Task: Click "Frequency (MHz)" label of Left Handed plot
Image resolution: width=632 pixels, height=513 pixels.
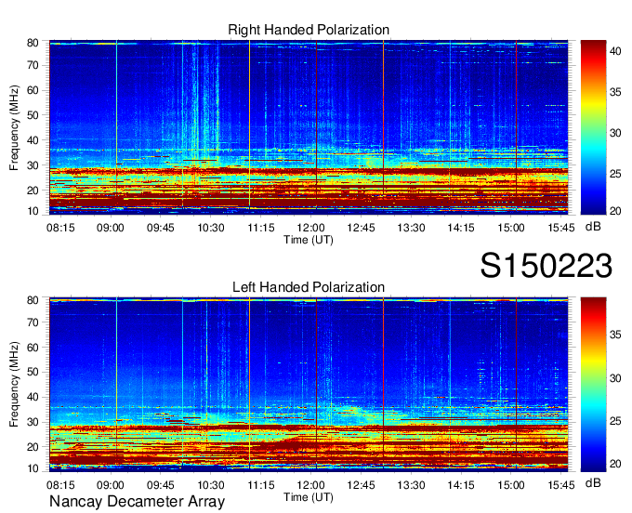Action: tap(14, 385)
